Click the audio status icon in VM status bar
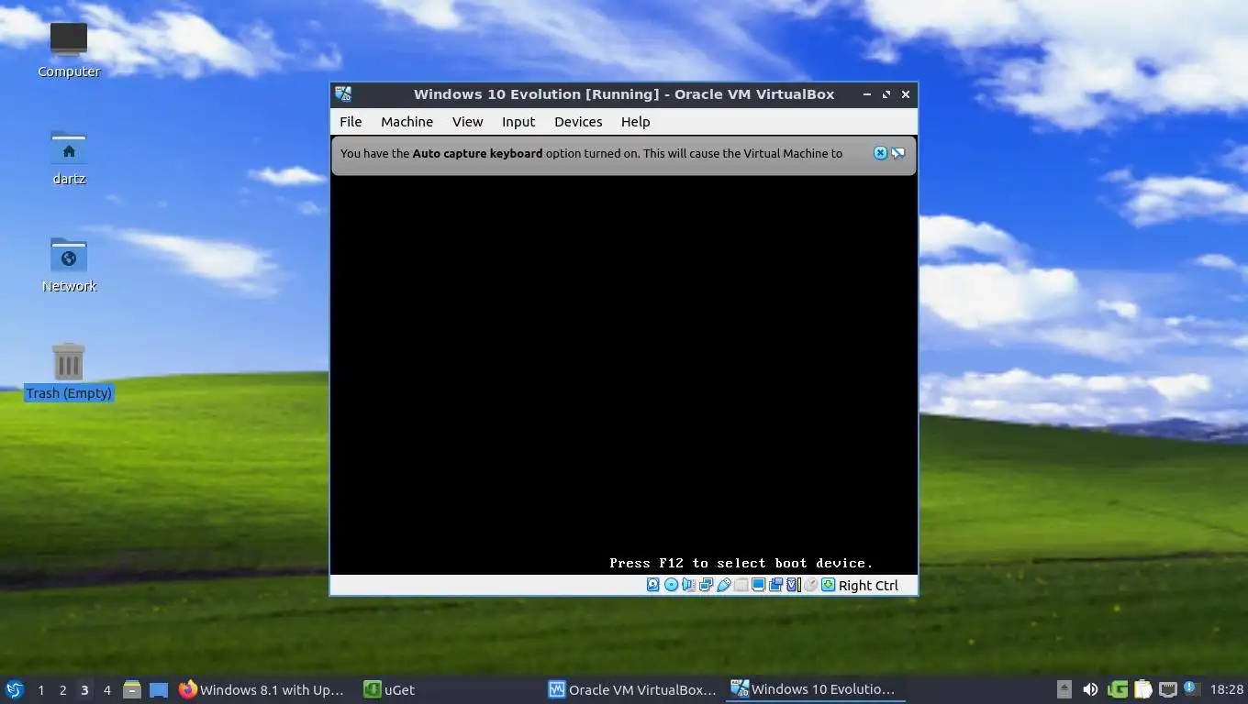Viewport: 1248px width, 704px height. (x=688, y=585)
